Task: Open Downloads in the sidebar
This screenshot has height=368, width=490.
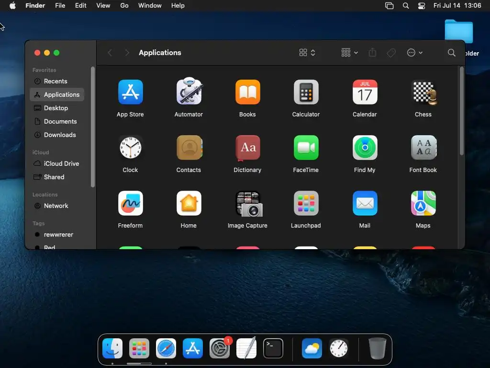Action: pyautogui.click(x=57, y=135)
